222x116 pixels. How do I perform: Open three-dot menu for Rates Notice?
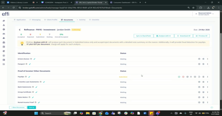(x=208, y=97)
